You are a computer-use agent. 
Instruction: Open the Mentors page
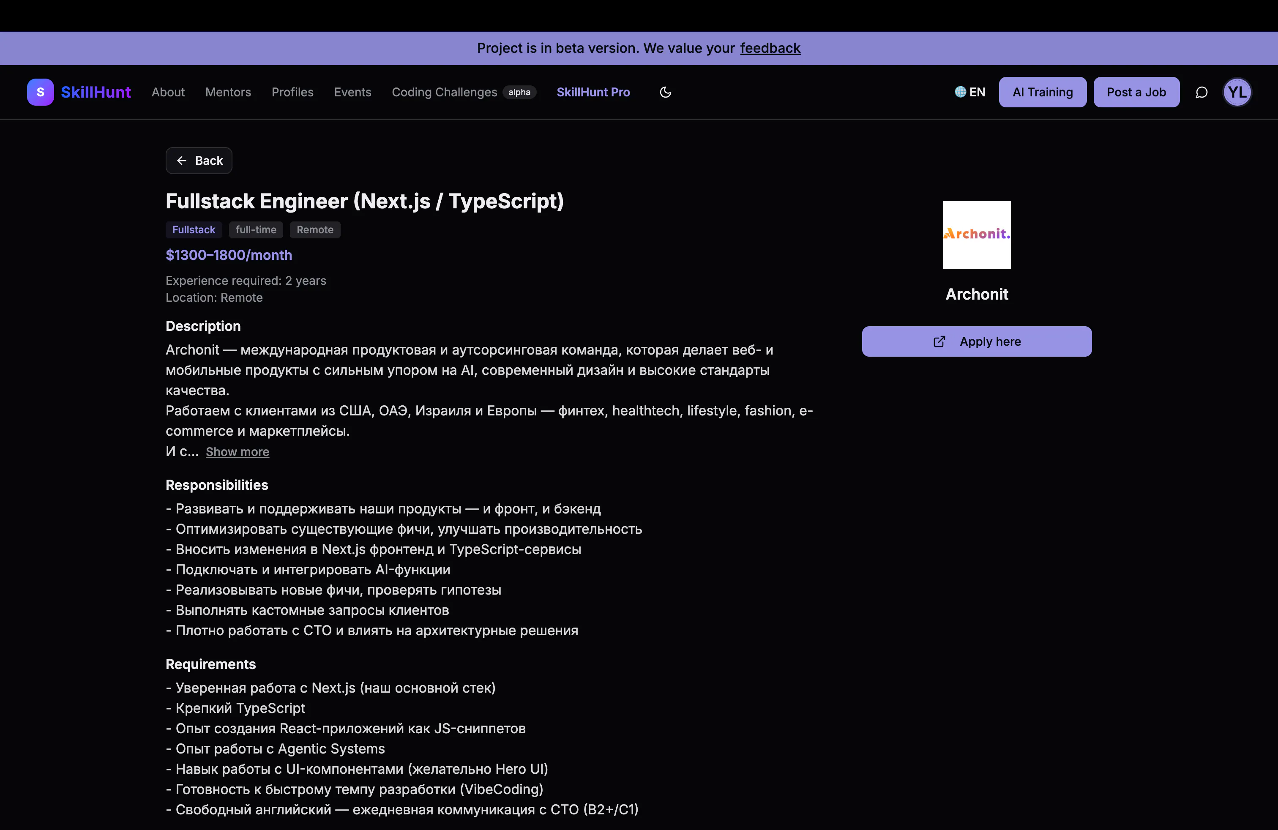[228, 92]
